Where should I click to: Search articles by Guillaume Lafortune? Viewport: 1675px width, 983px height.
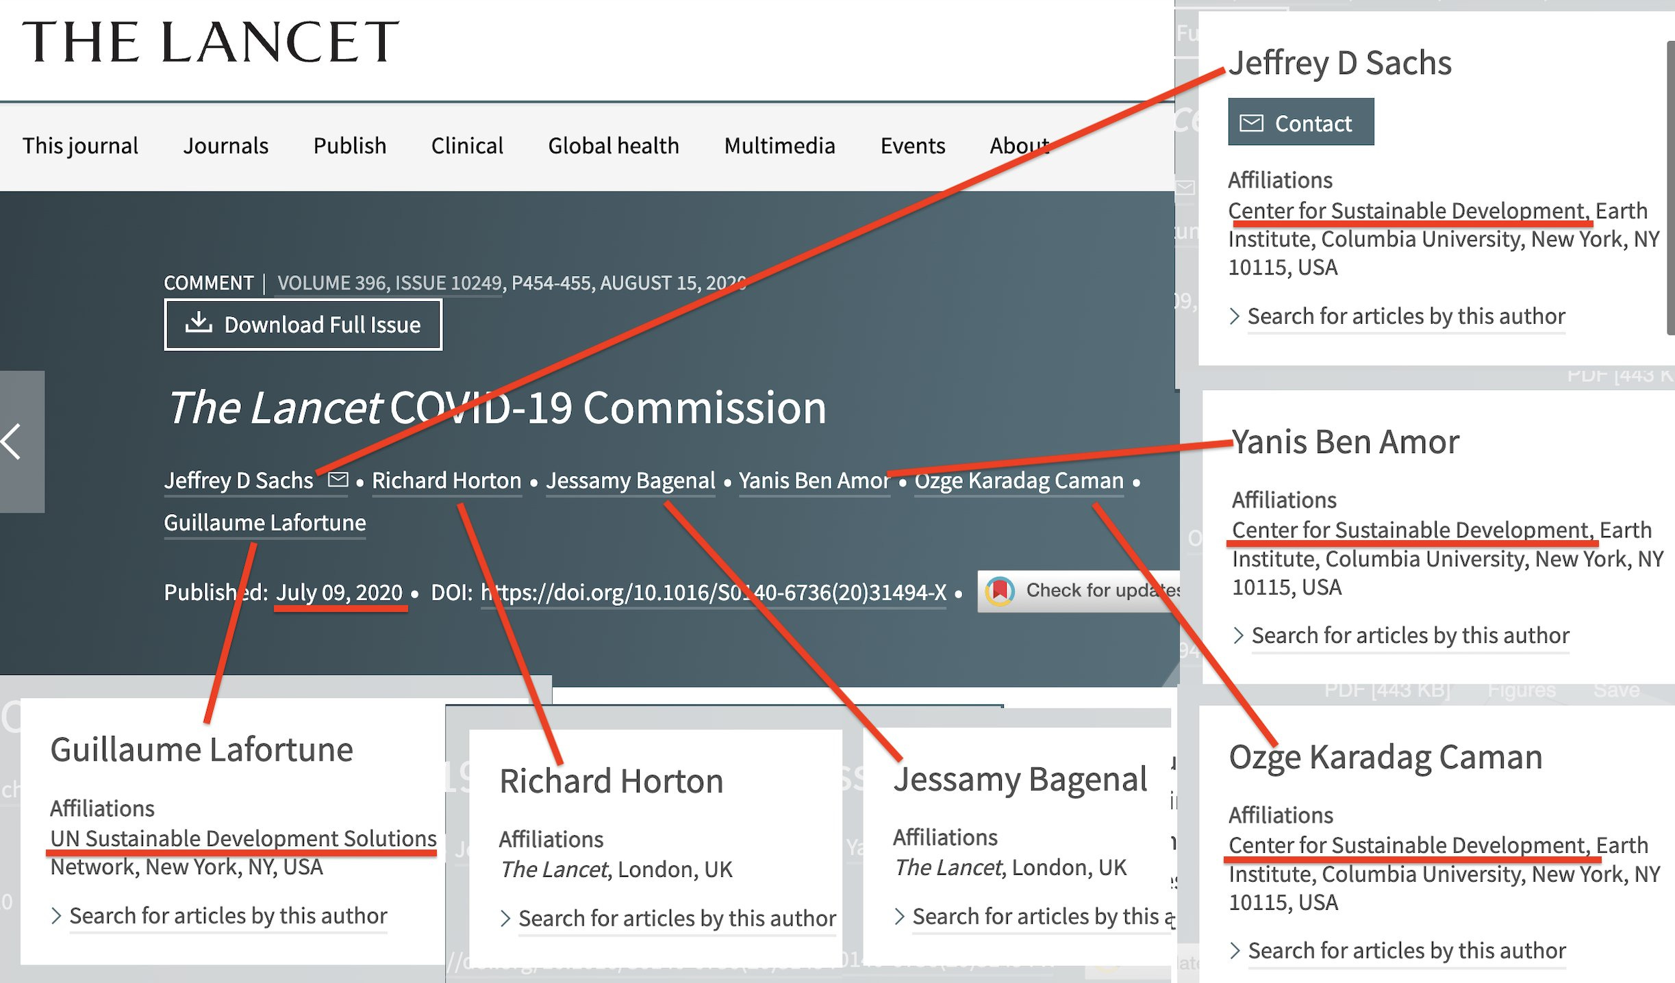pyautogui.click(x=228, y=916)
